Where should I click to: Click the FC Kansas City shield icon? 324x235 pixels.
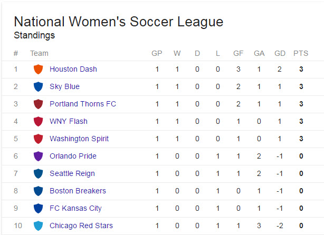(x=38, y=208)
